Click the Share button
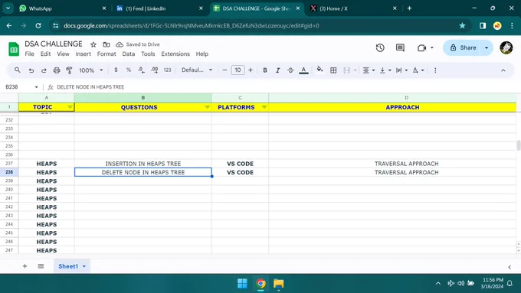The image size is (521, 293). [464, 47]
